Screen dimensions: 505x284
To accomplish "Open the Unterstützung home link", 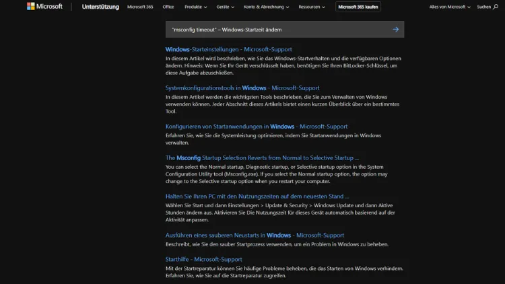I will click(x=100, y=7).
